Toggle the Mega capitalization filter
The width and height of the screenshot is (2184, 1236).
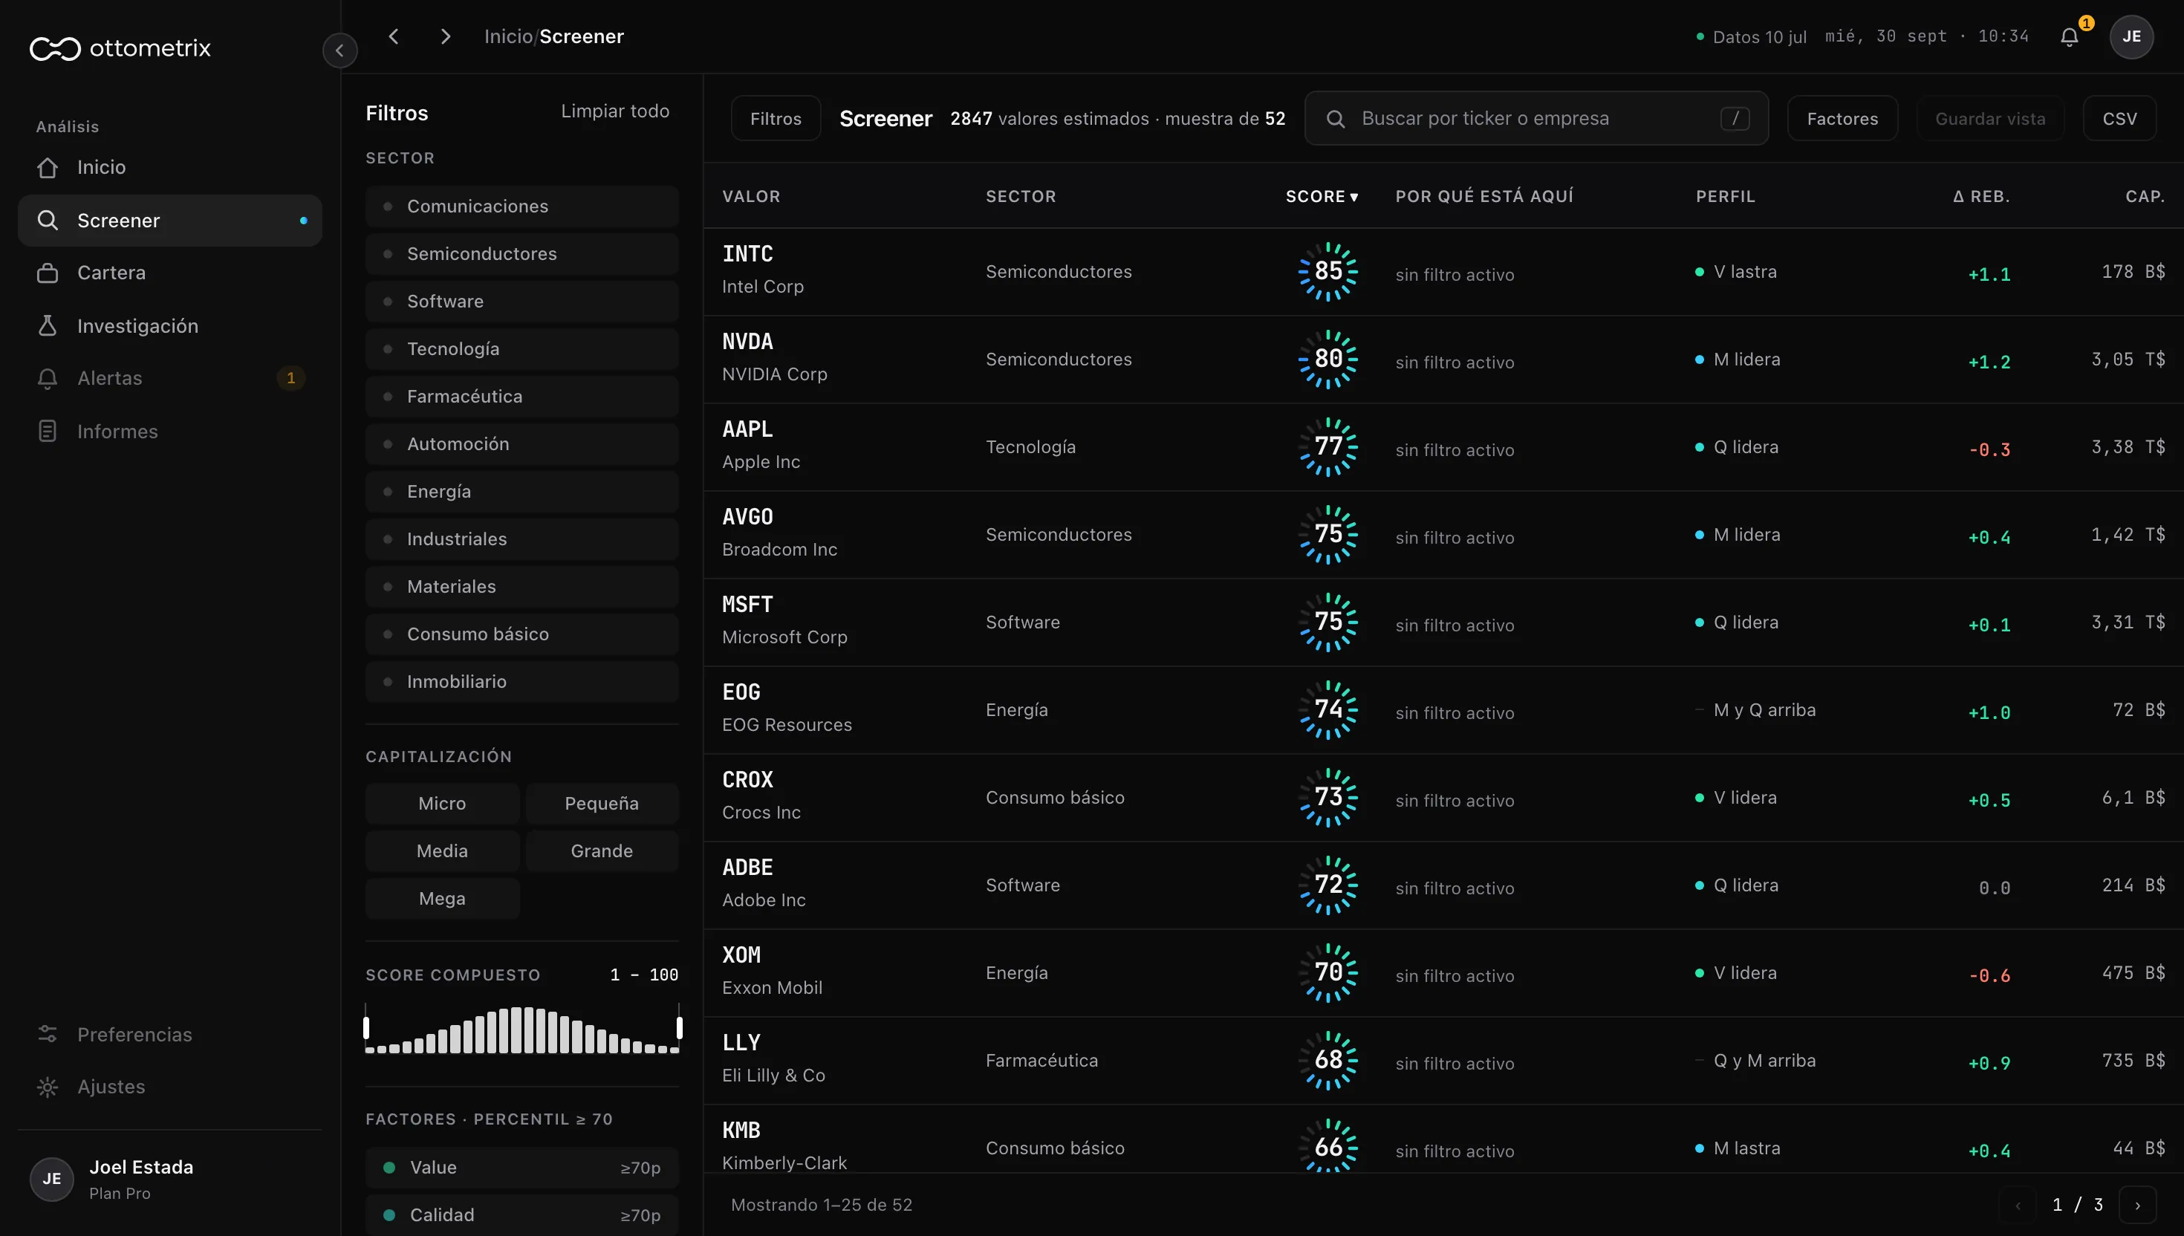pyautogui.click(x=442, y=898)
